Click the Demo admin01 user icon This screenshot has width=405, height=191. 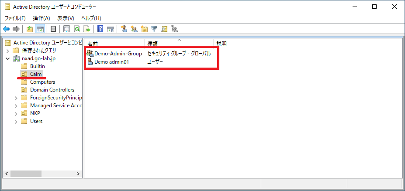(x=90, y=61)
